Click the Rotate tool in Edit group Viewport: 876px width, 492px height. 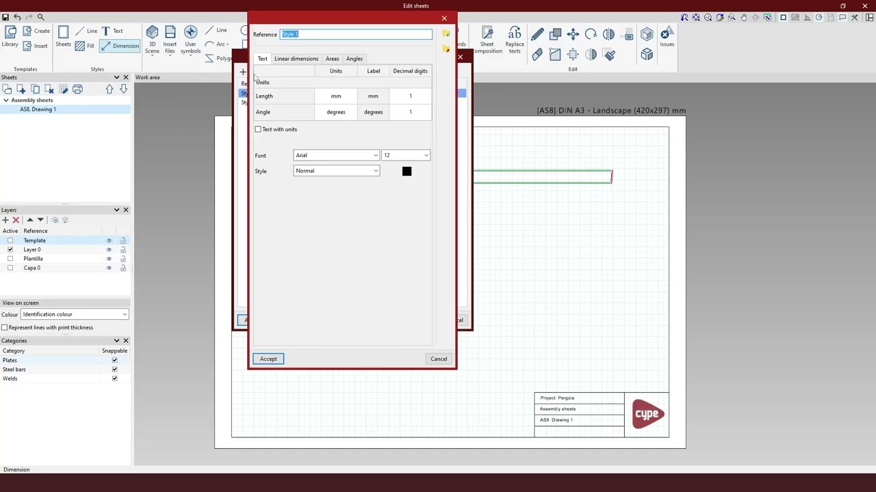(591, 34)
